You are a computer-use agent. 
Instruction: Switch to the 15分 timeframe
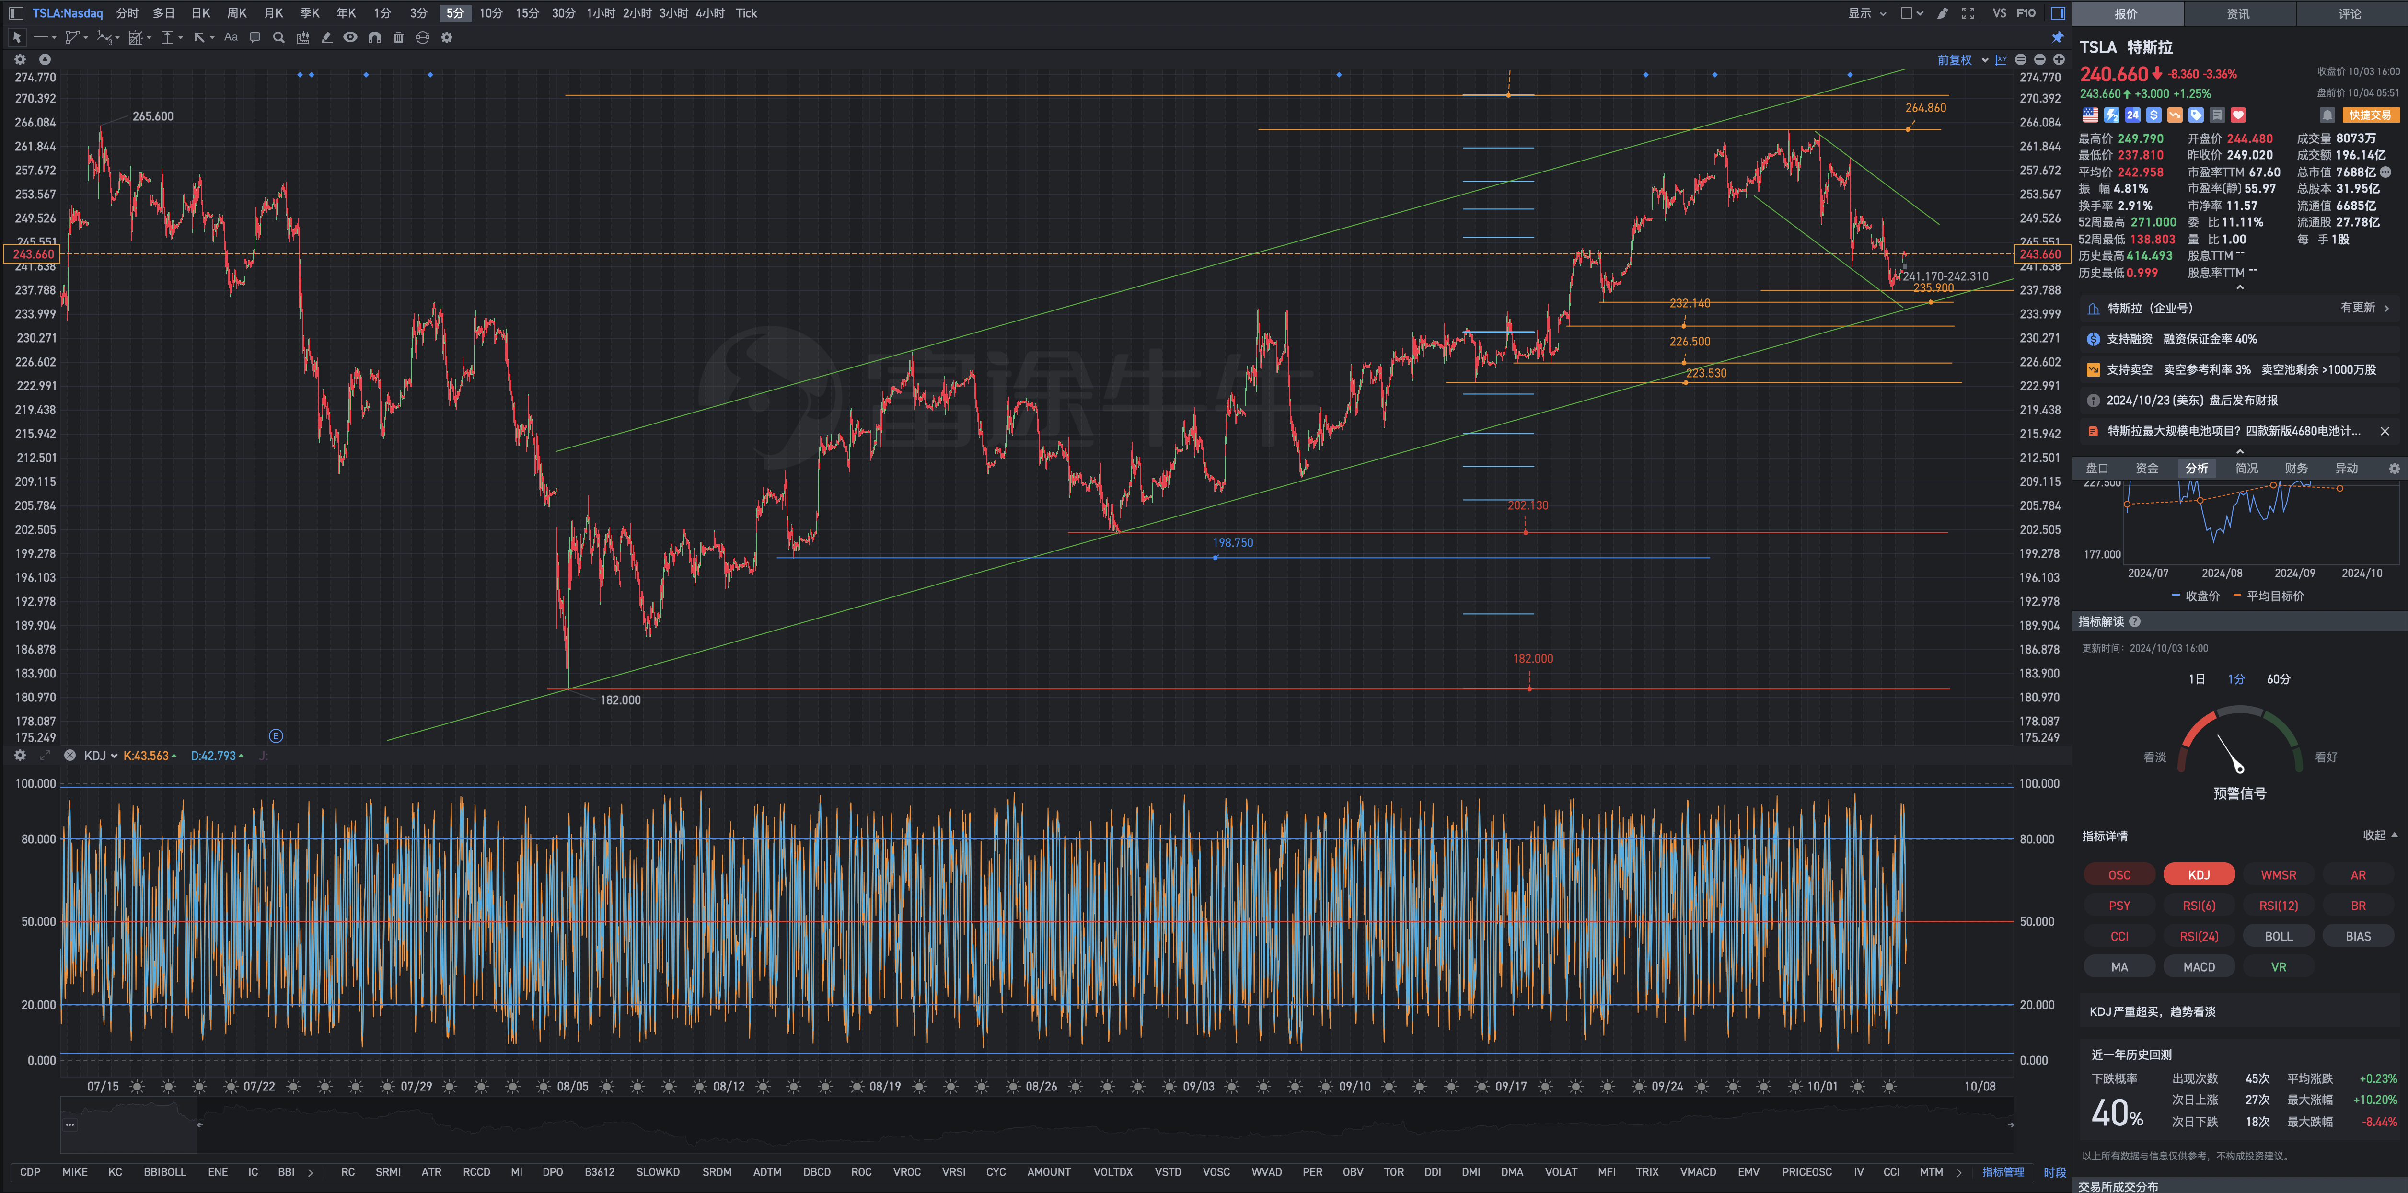pyautogui.click(x=527, y=13)
